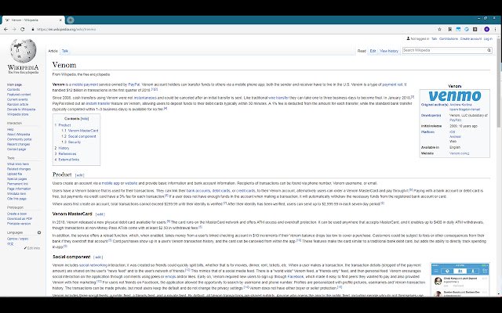This screenshot has width=502, height=313.
Task: Open the Edit tab
Action: click(x=373, y=51)
